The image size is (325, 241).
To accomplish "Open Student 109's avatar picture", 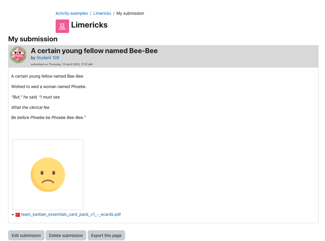I will pos(18,55).
